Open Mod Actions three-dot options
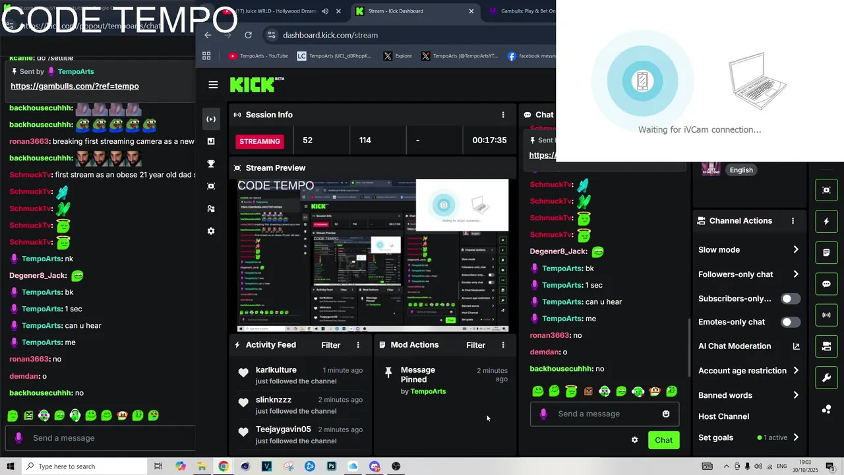Screen dimensions: 844x475 (x=503, y=345)
